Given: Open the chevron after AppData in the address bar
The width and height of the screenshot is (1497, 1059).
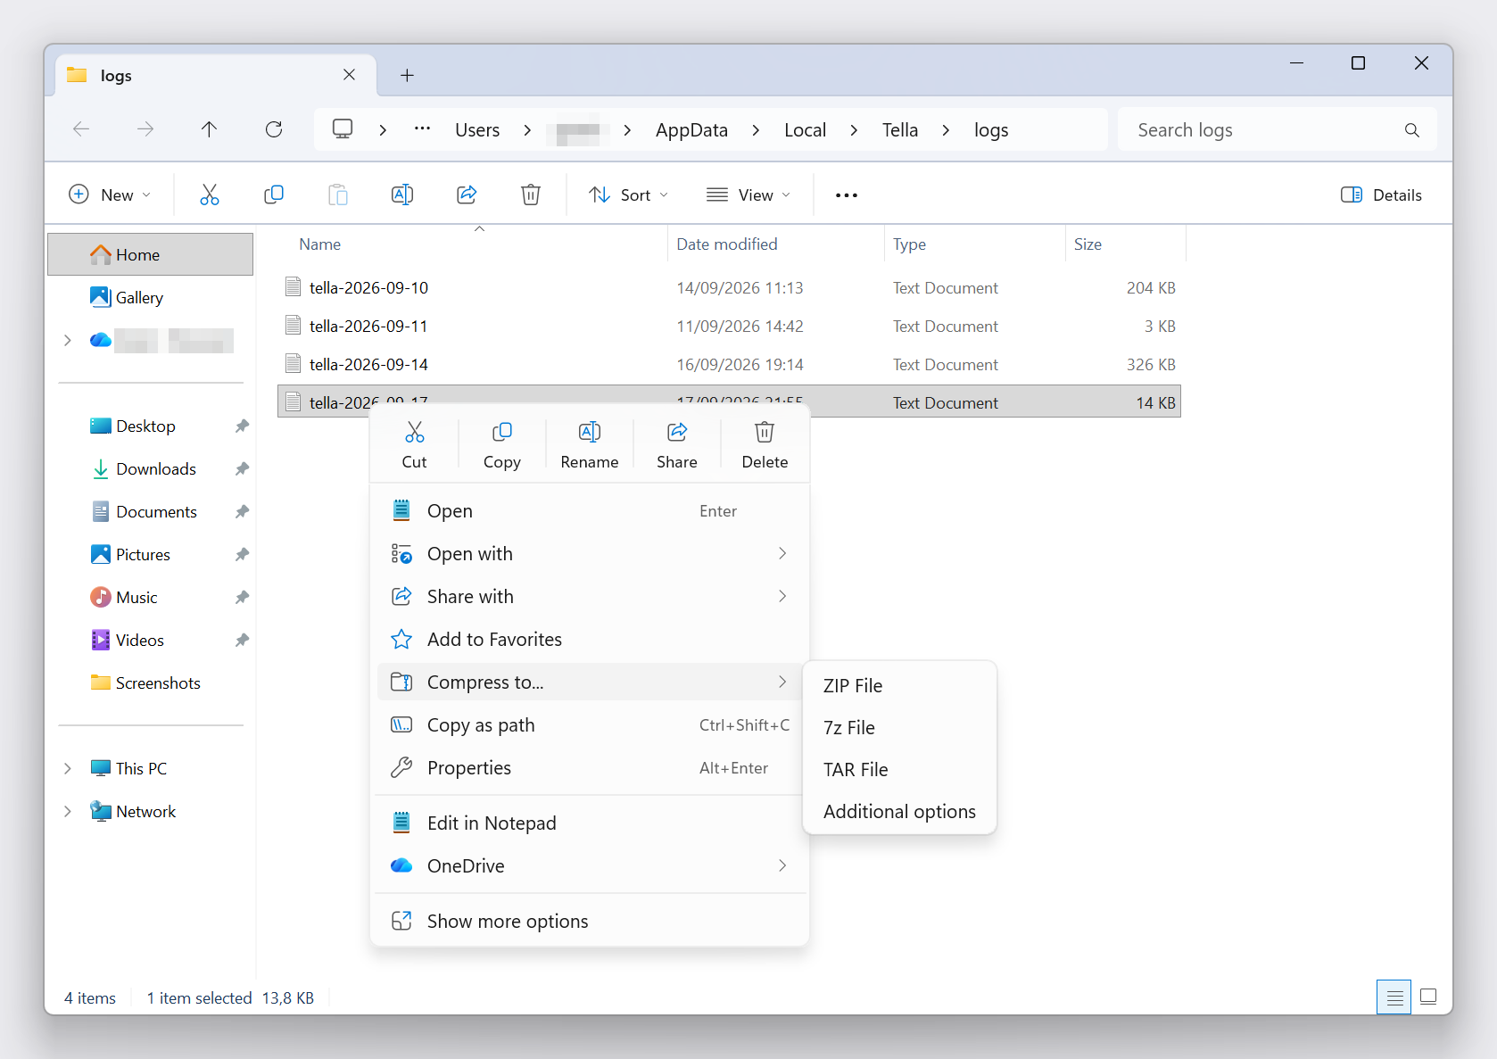Looking at the screenshot, I should (756, 130).
